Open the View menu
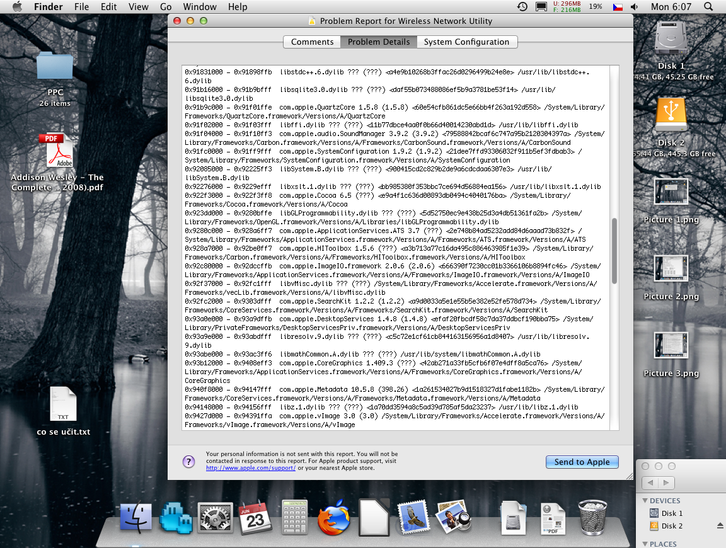Viewport: 726px width, 548px height. 139,7
